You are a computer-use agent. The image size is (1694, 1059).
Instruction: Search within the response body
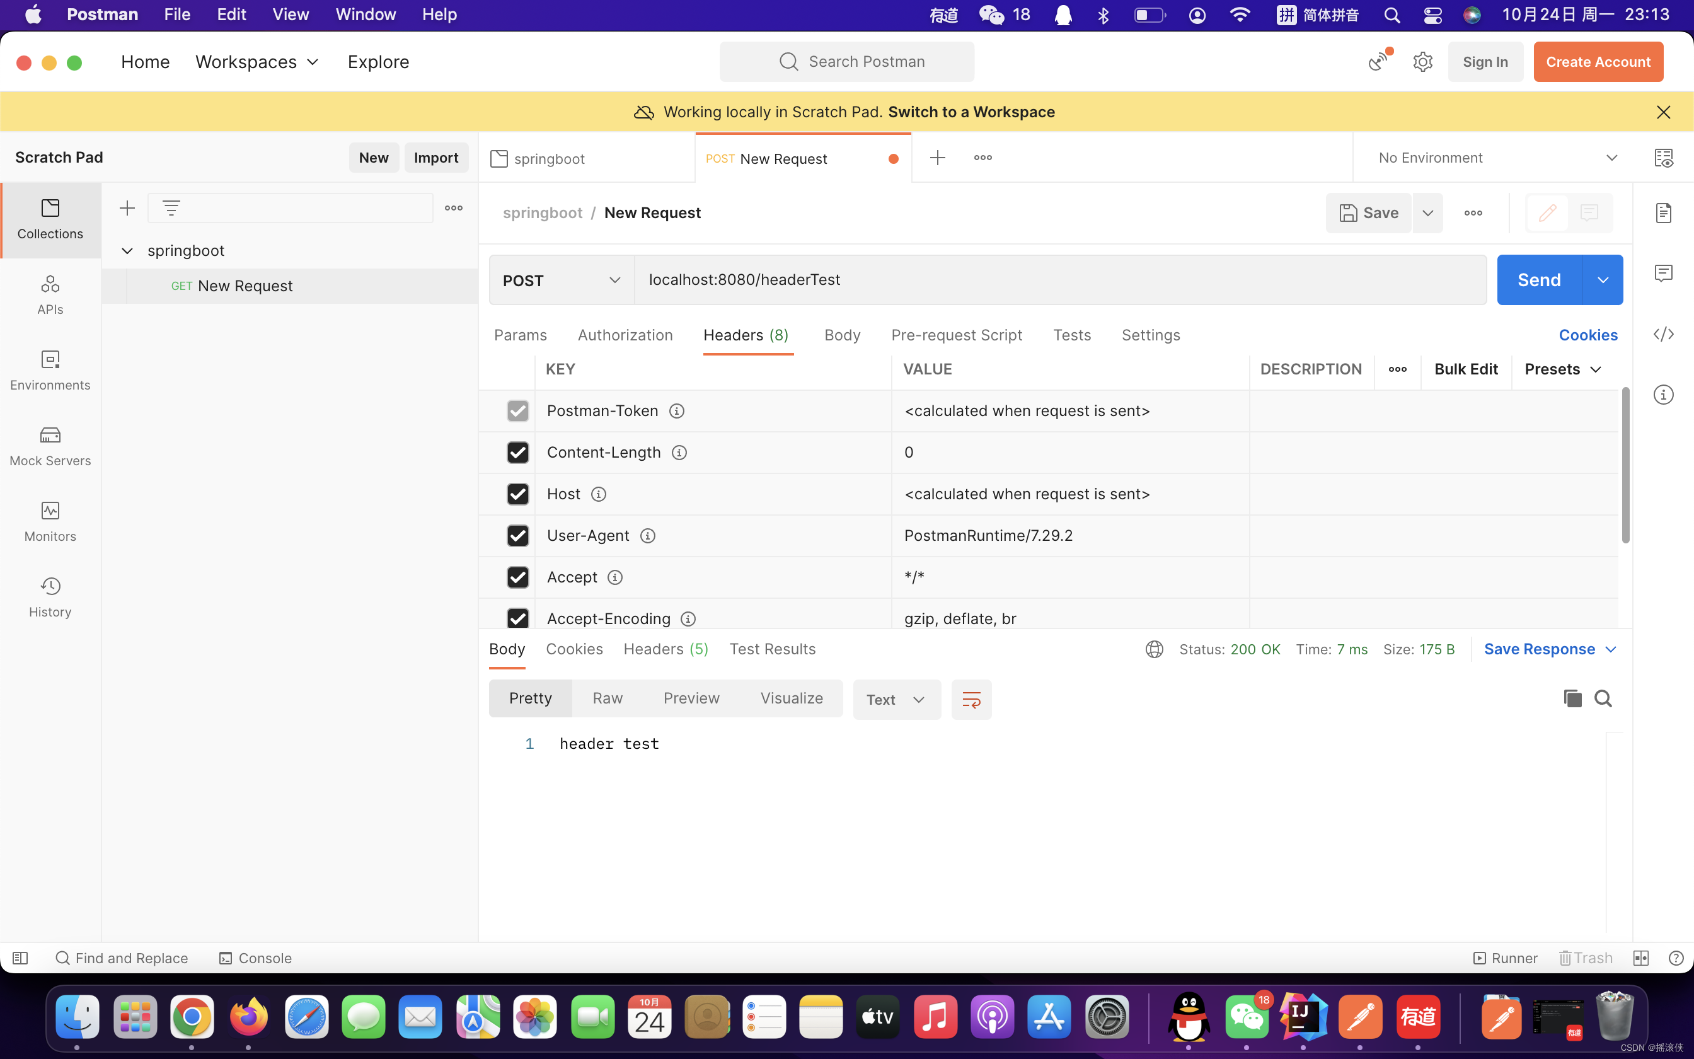click(x=1604, y=698)
